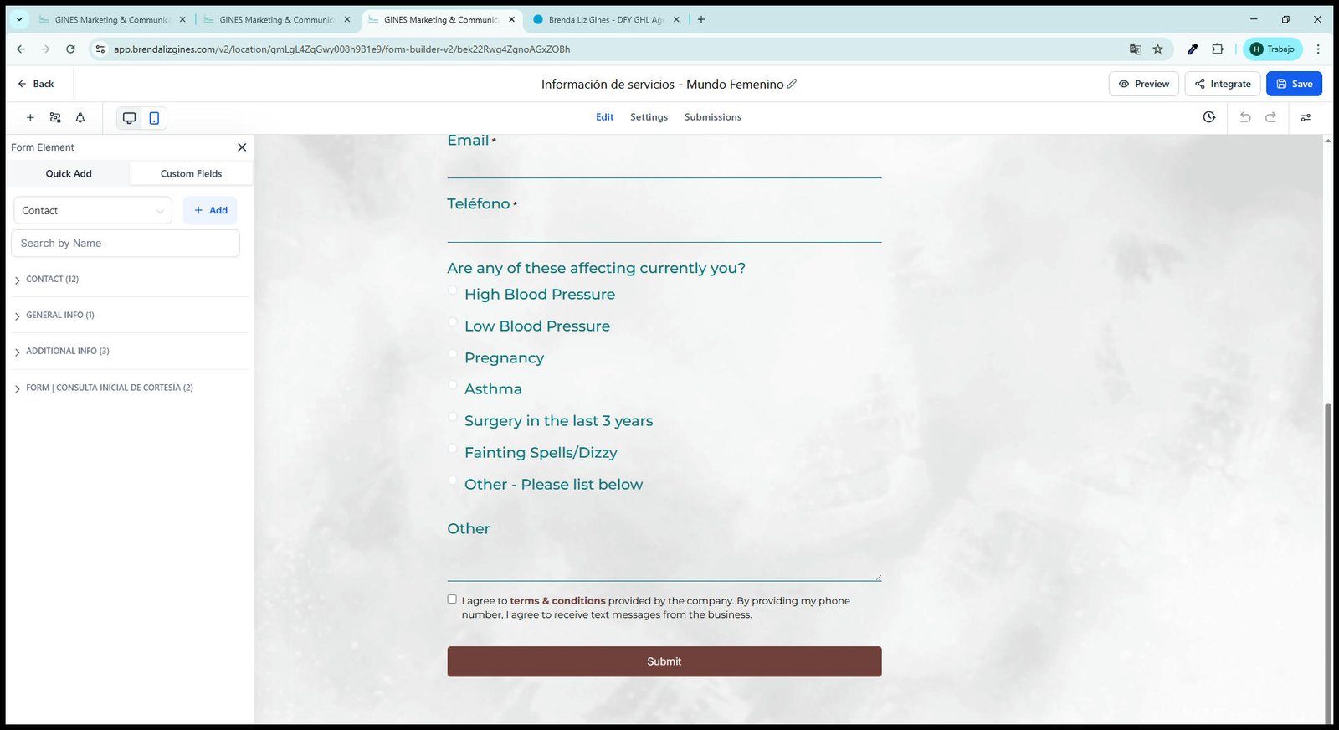Tick the terms & conditions checkbox
Screen dimensions: 1339x730
[452, 599]
